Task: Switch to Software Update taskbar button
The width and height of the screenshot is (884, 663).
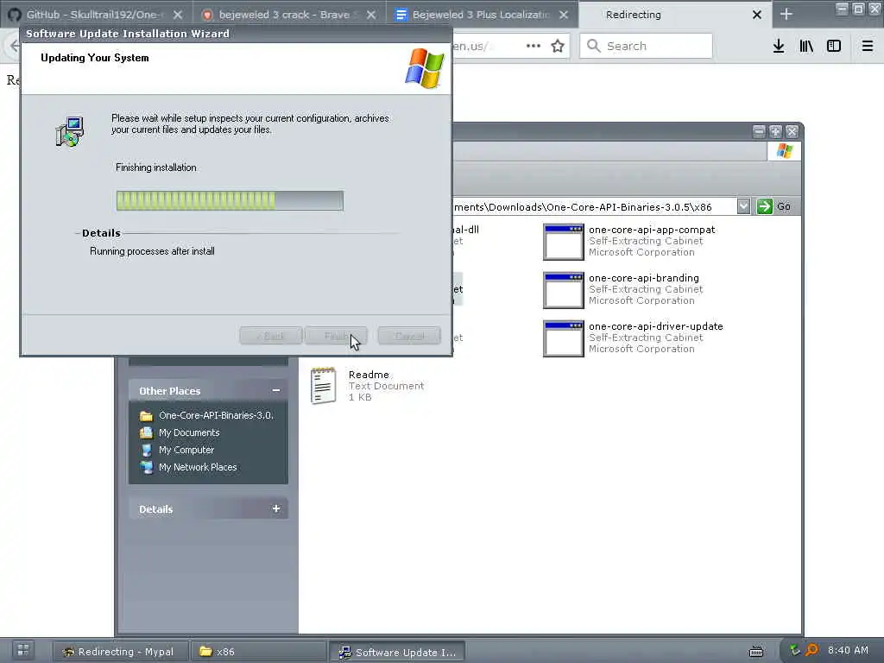Action: click(x=397, y=652)
